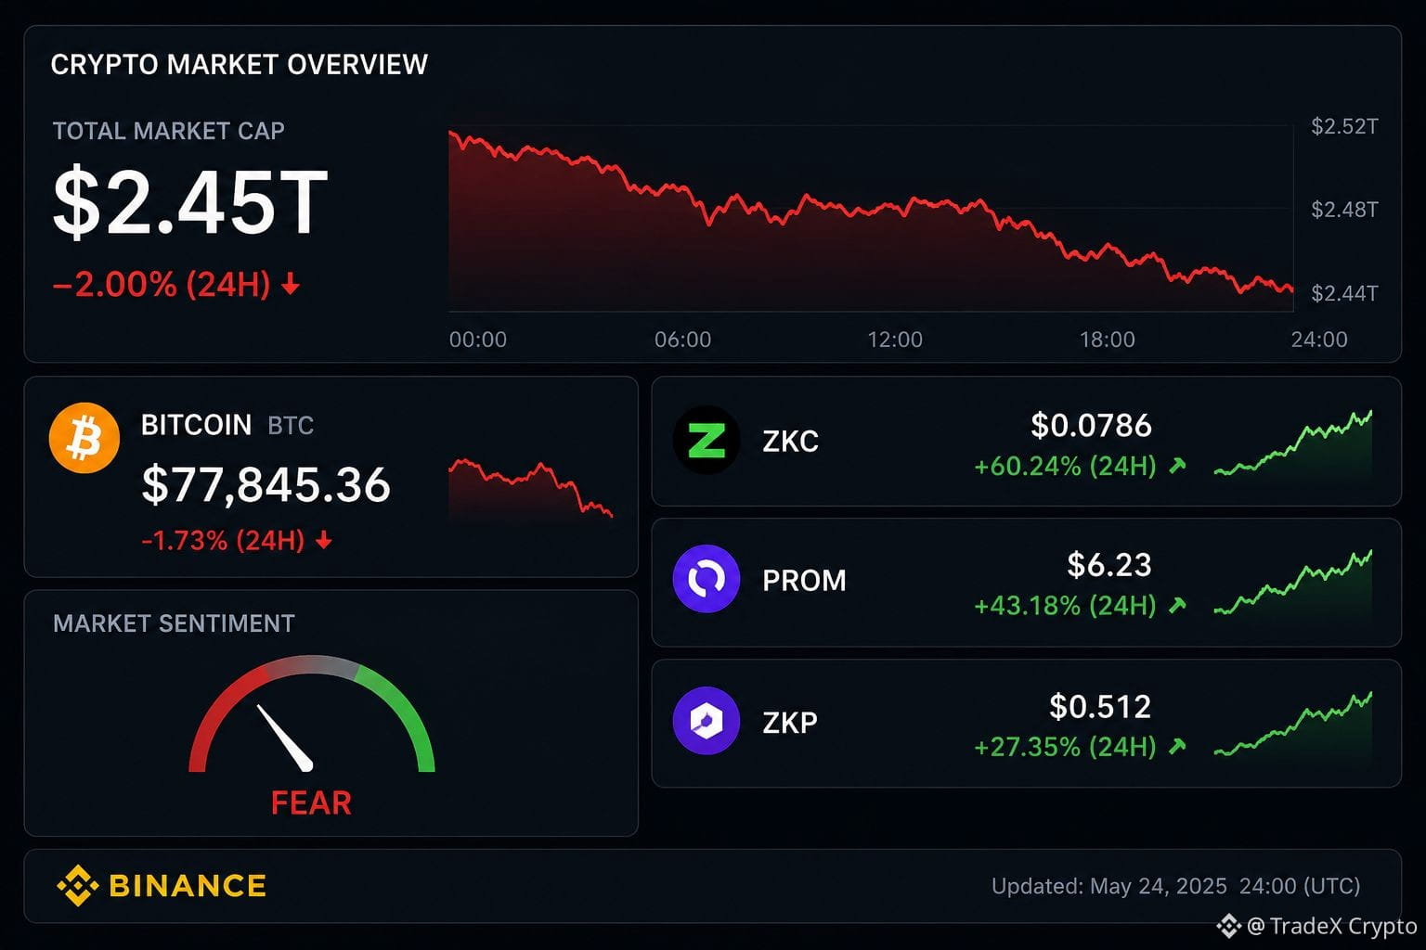Click the $0.512 ZKP price
Screen dimensions: 1426x950
[x=1100, y=707]
